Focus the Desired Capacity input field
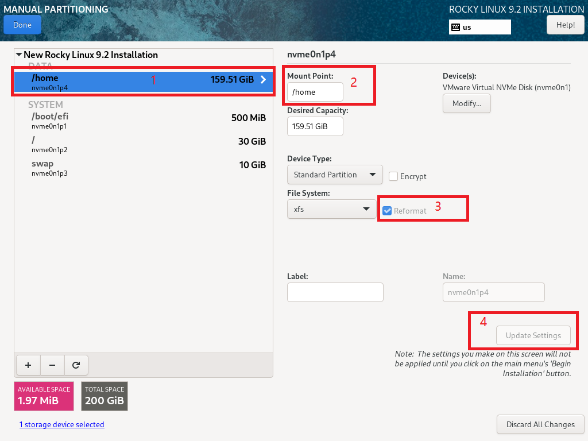 315,126
